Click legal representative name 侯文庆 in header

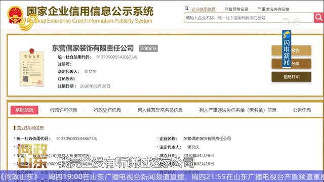[x=90, y=72]
